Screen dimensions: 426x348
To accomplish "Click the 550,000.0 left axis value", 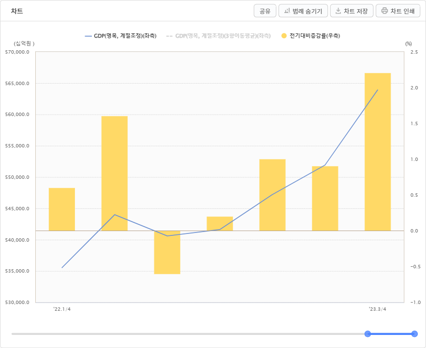I will pos(17,177).
